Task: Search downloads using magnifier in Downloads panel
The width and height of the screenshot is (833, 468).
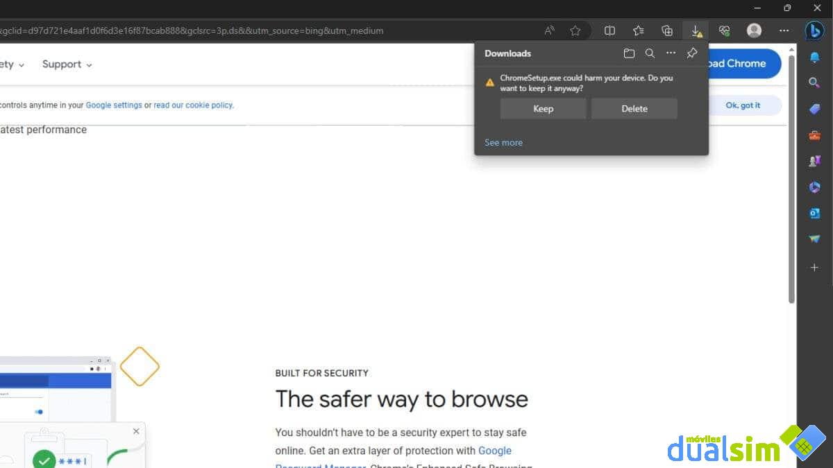Action: pos(650,53)
